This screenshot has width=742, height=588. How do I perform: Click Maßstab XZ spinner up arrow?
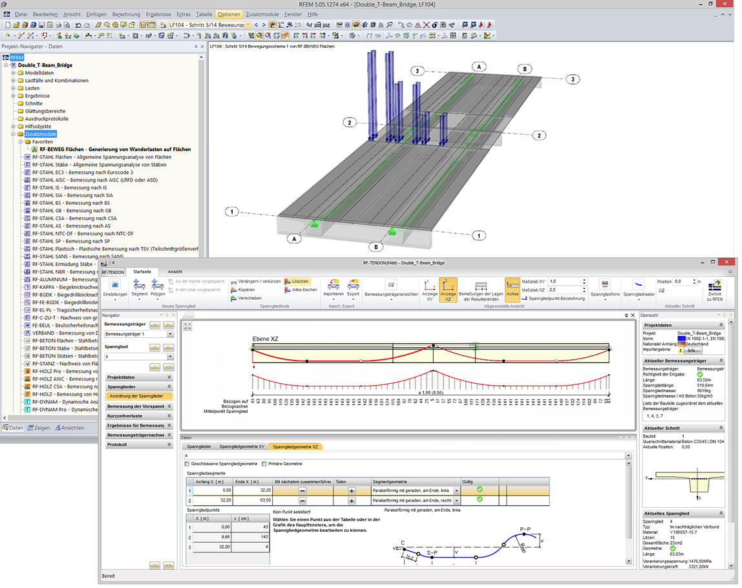tap(584, 289)
